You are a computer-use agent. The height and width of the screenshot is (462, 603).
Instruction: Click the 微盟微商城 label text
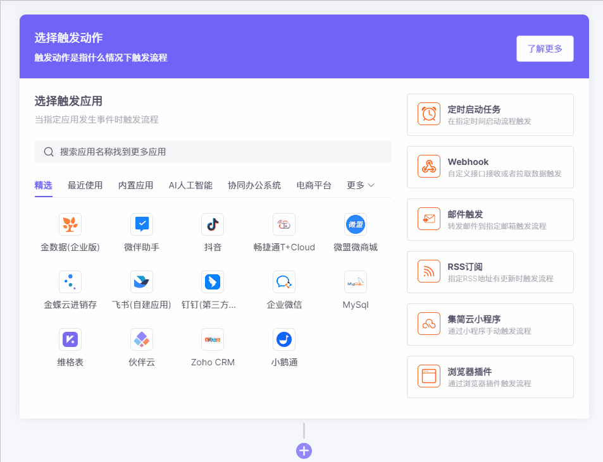(356, 247)
